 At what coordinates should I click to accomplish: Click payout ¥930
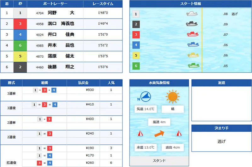90,90
